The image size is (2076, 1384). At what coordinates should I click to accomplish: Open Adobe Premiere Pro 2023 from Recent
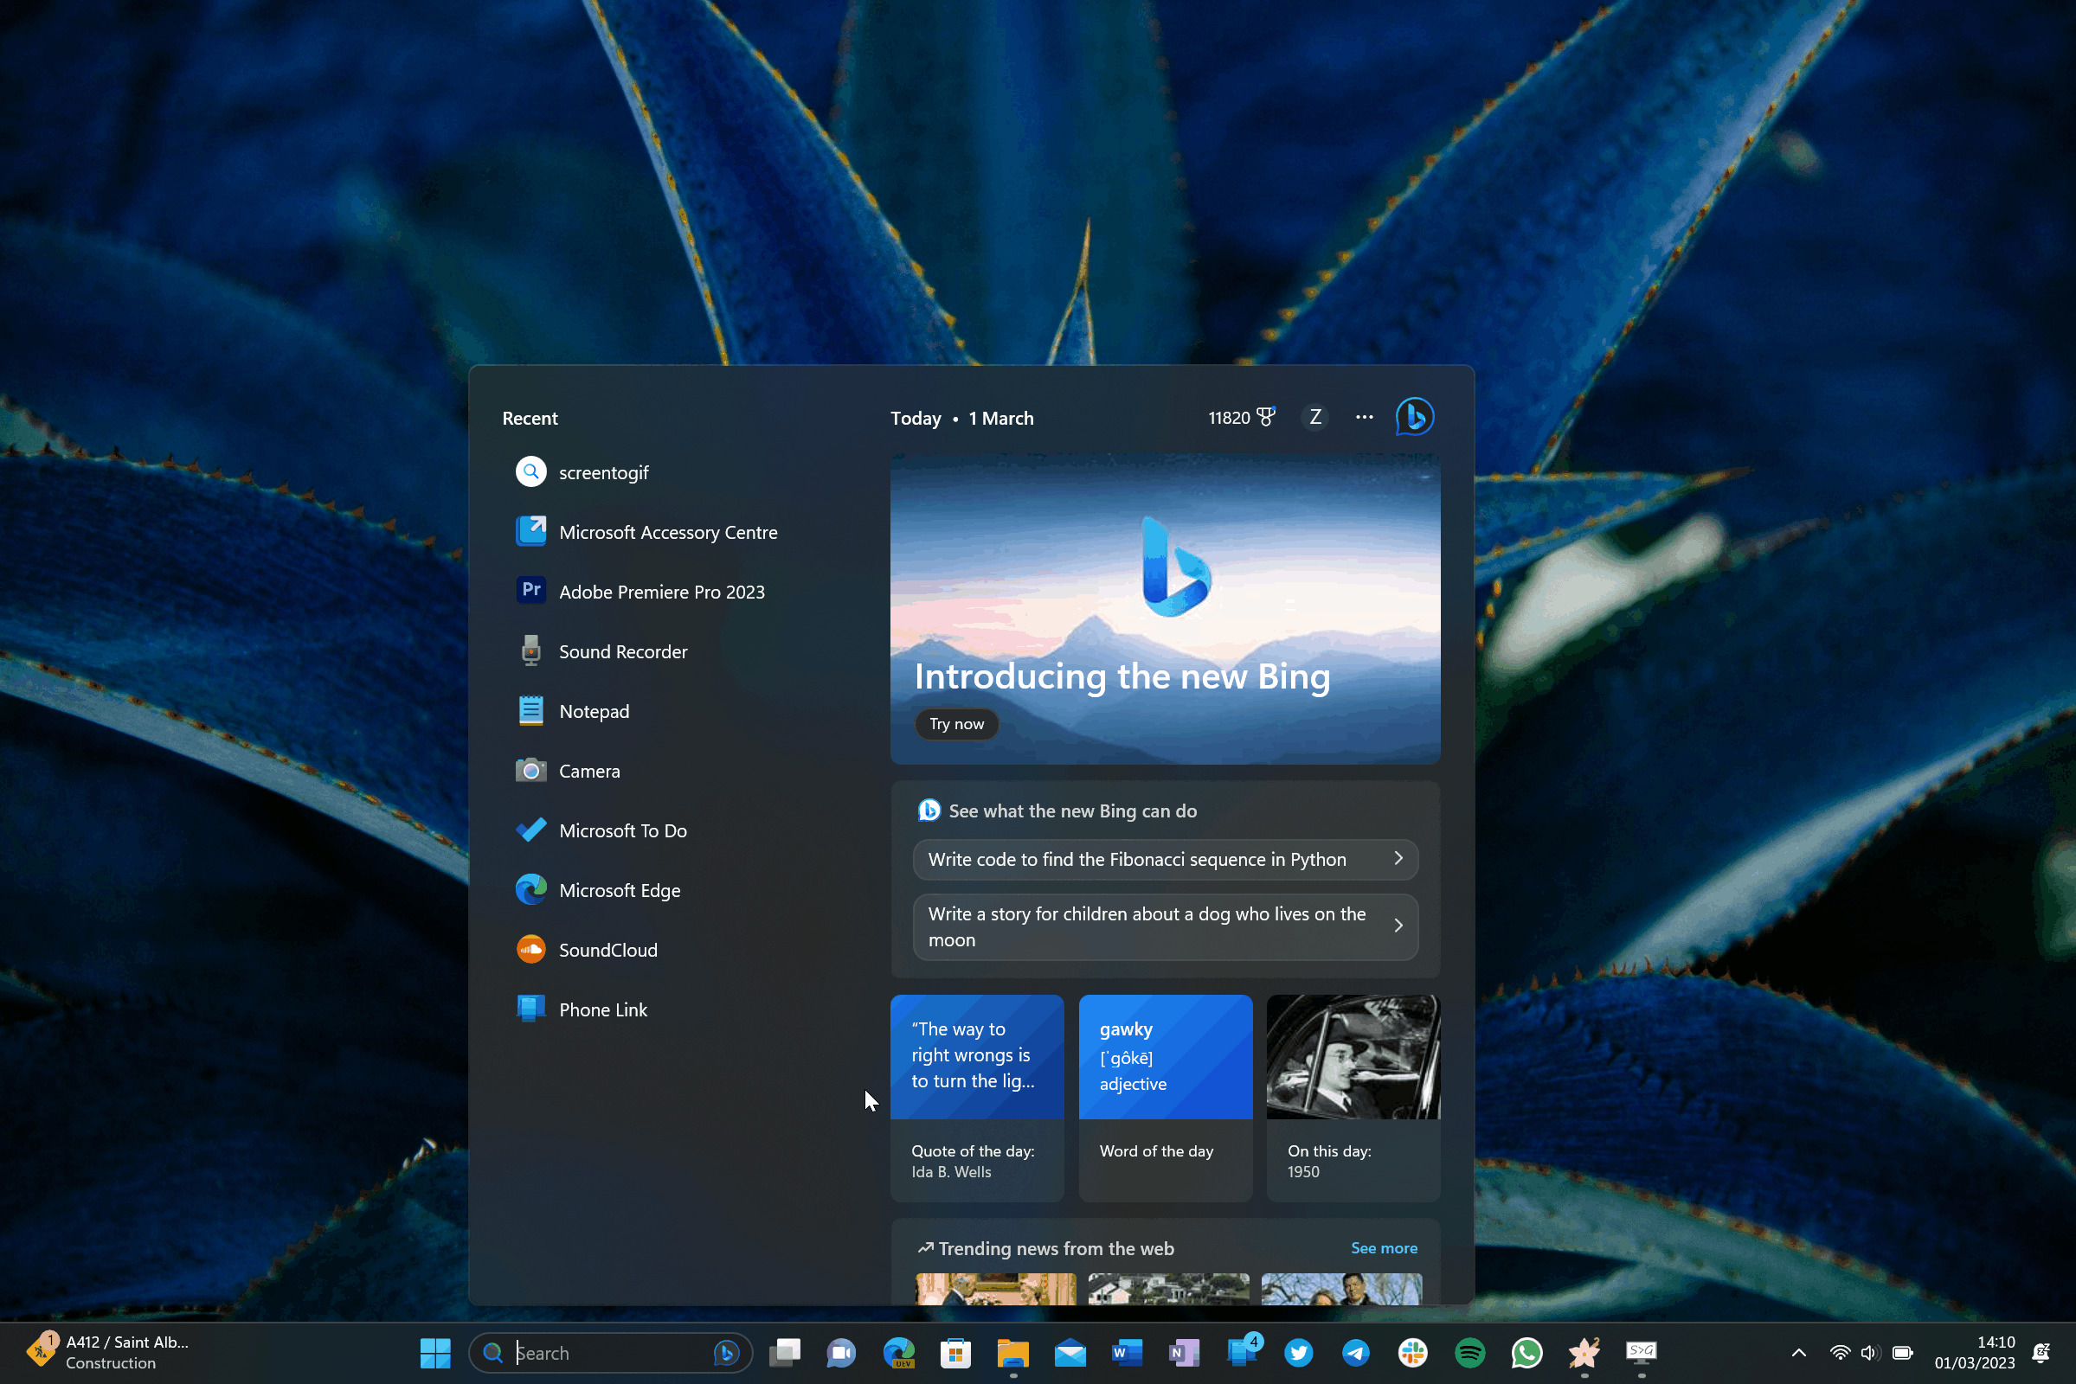coord(662,592)
